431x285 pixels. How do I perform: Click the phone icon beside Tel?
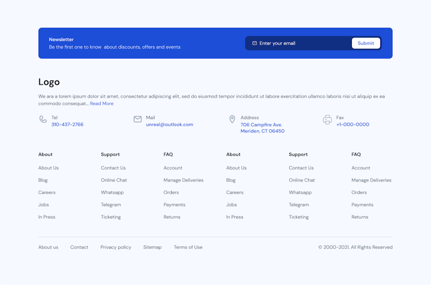[43, 120]
